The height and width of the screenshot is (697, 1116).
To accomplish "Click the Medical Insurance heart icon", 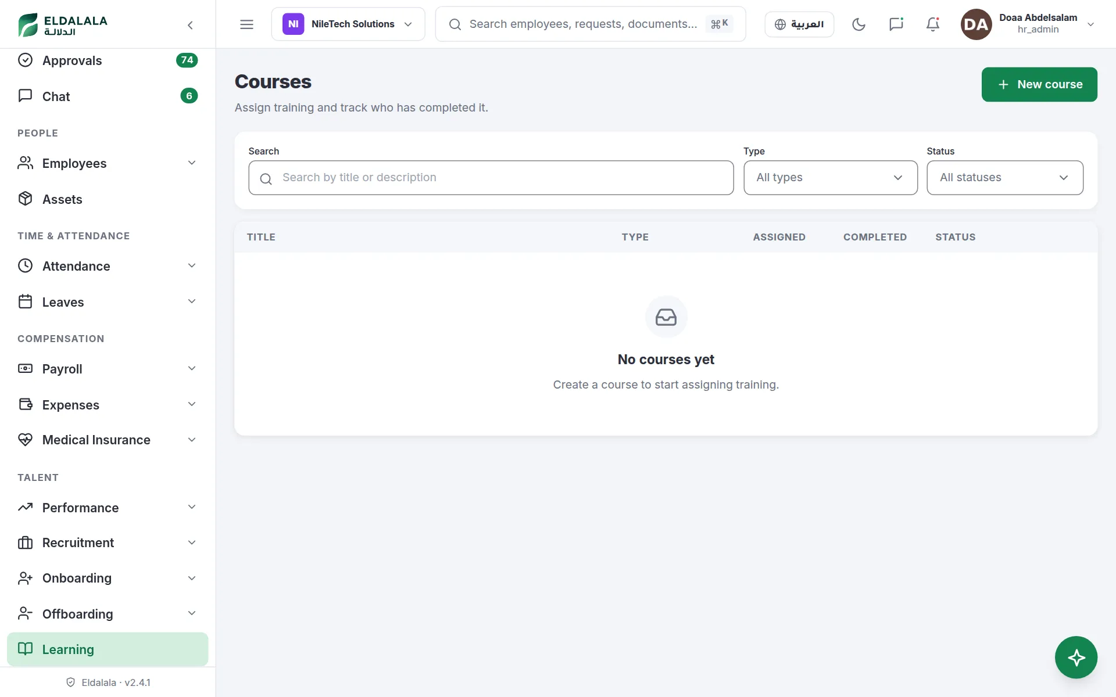I will click(x=25, y=440).
